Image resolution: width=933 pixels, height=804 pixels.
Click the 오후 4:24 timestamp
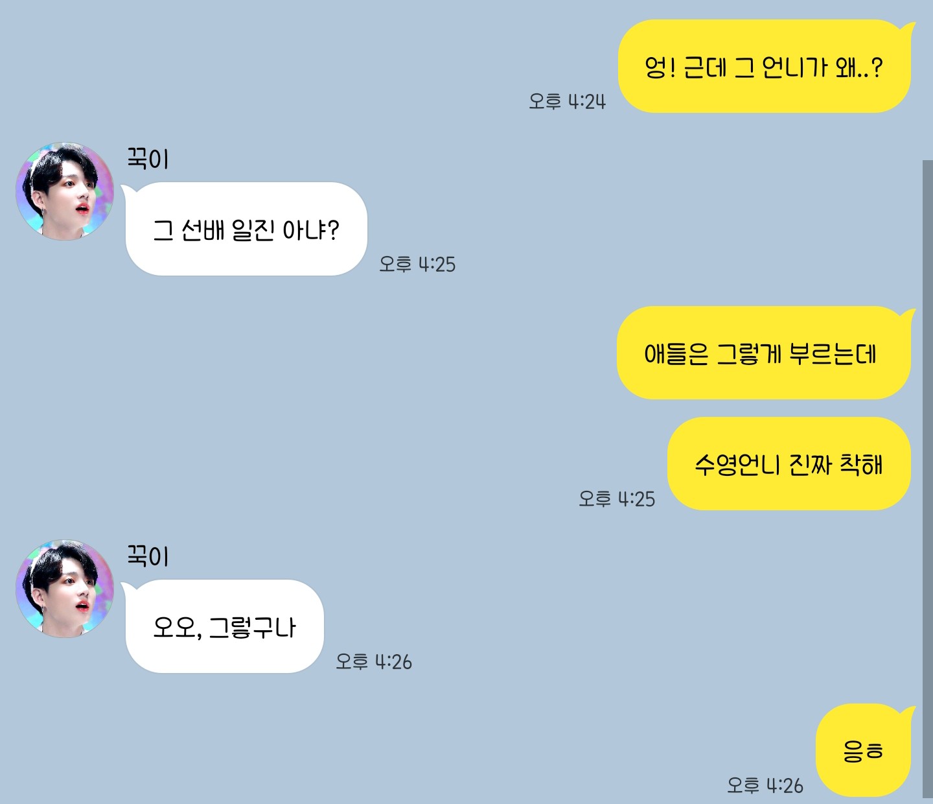coord(567,101)
